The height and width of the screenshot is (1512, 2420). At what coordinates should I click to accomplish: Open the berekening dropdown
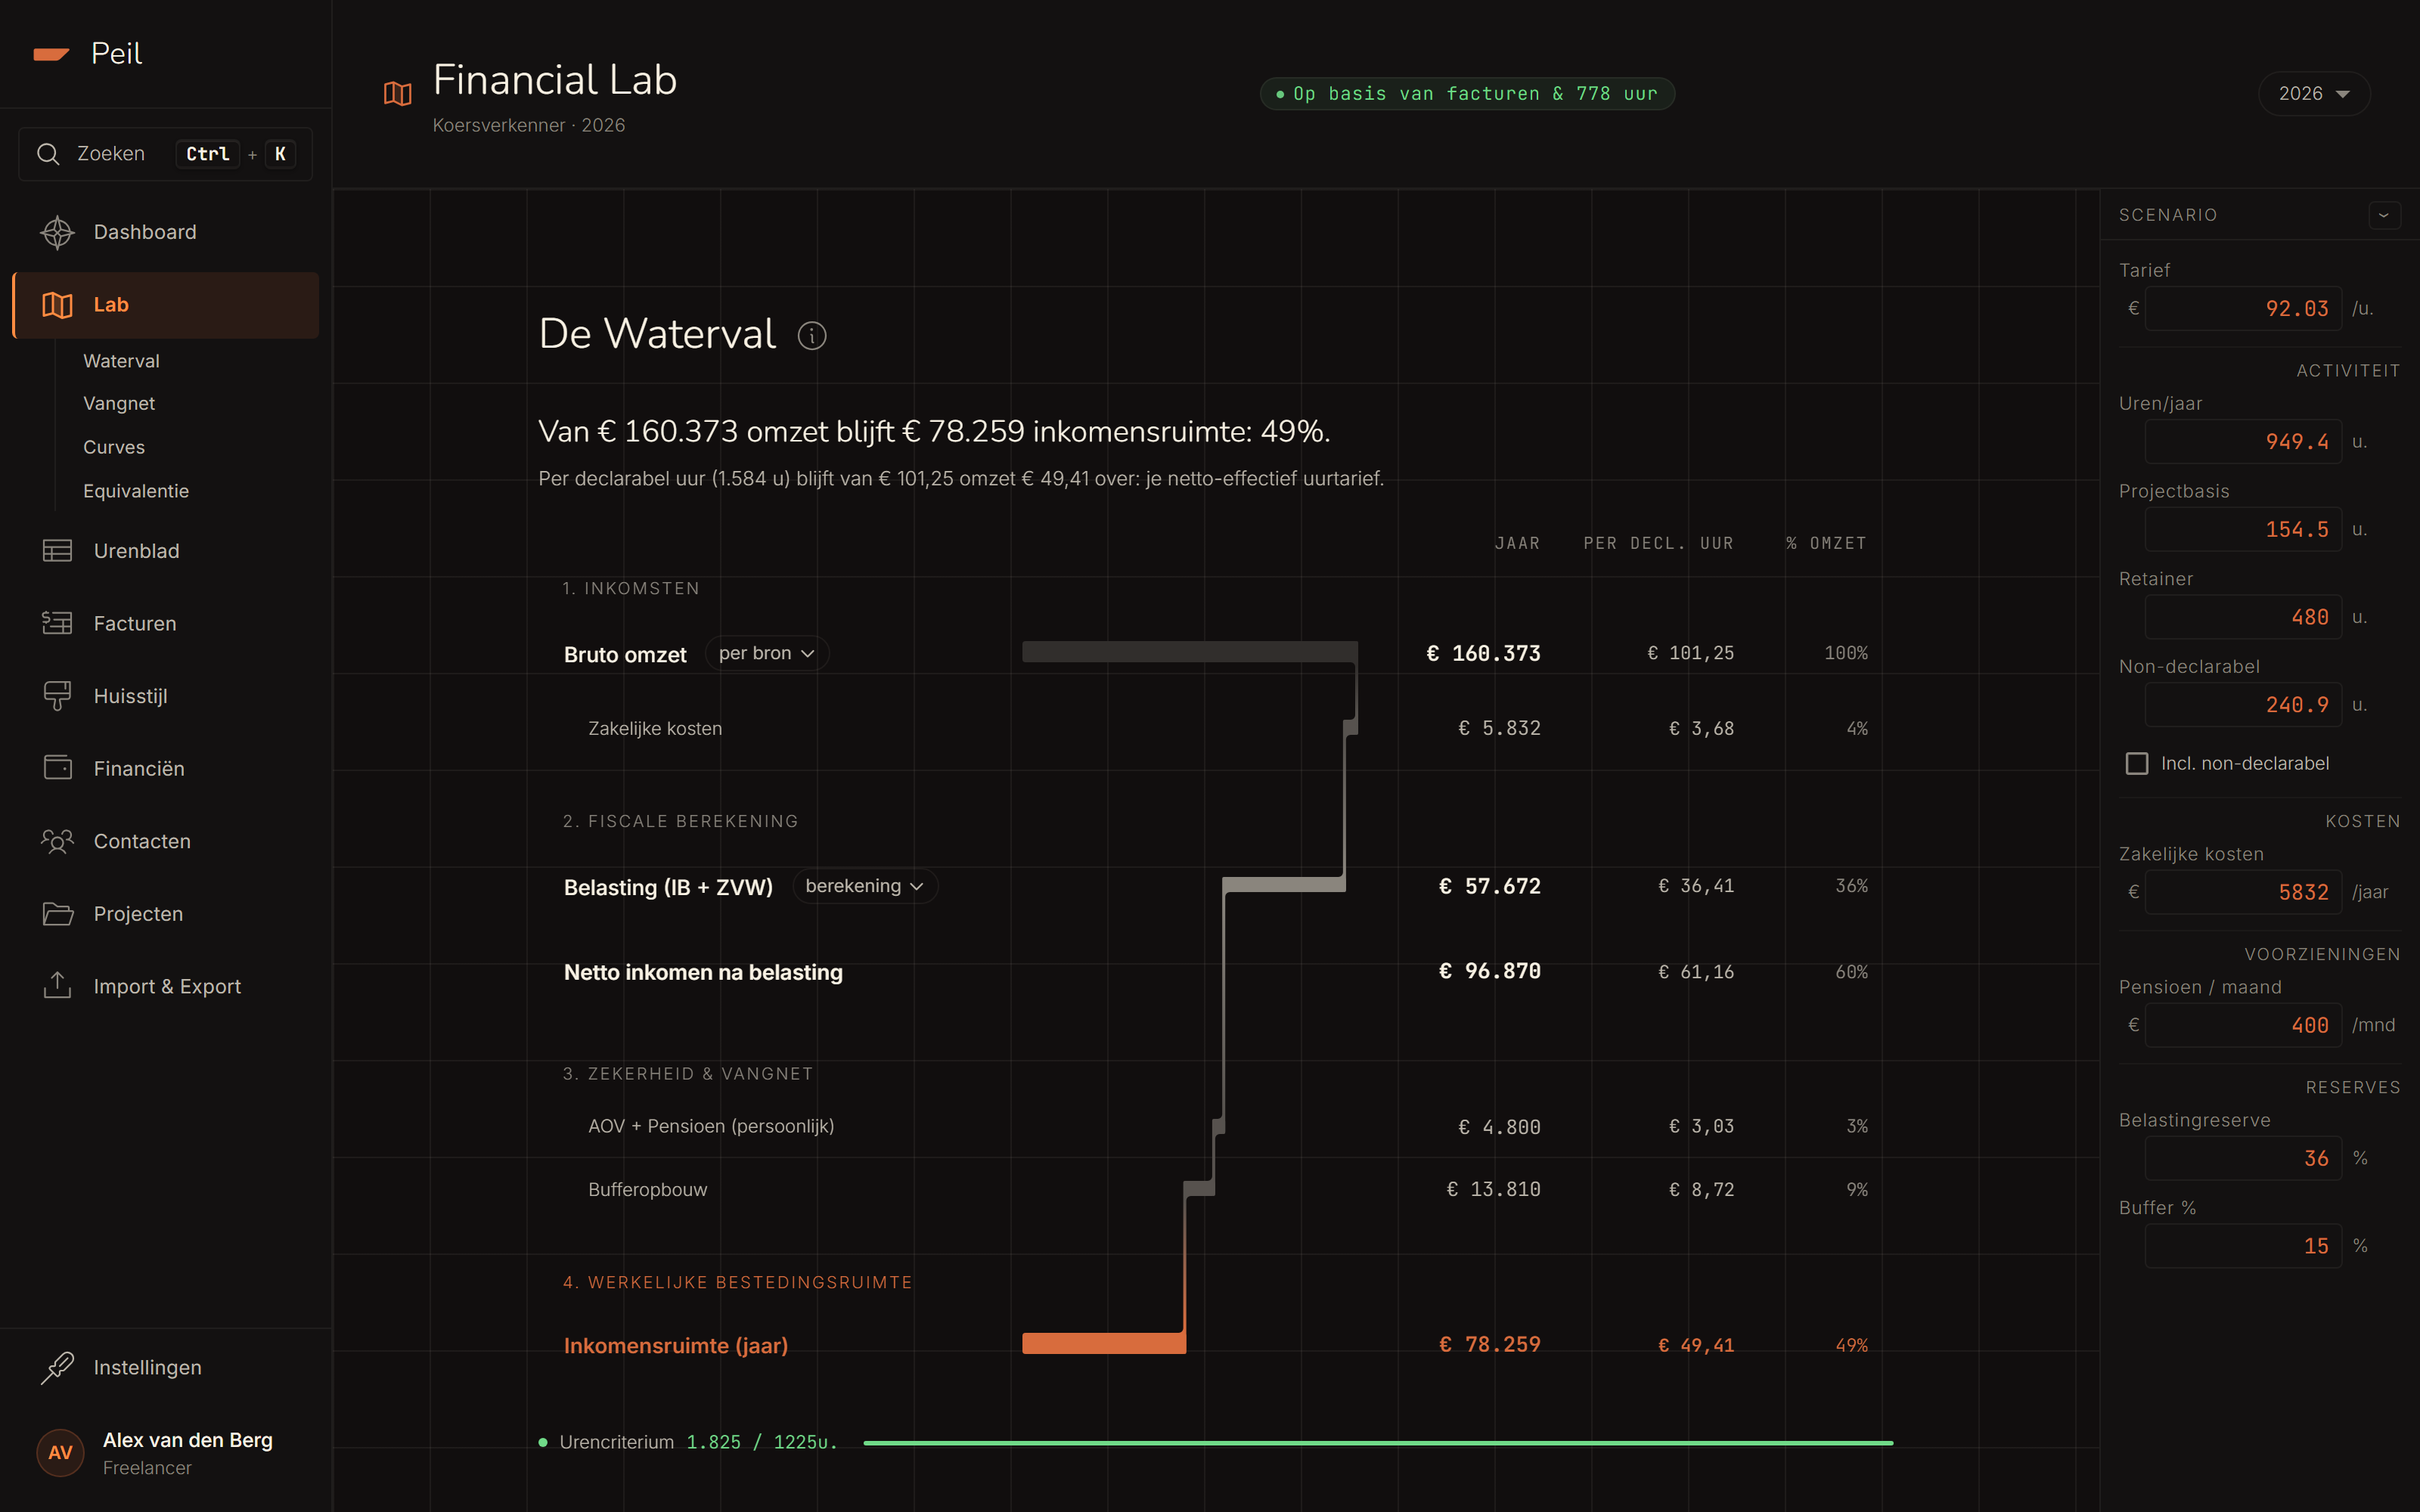pos(865,886)
